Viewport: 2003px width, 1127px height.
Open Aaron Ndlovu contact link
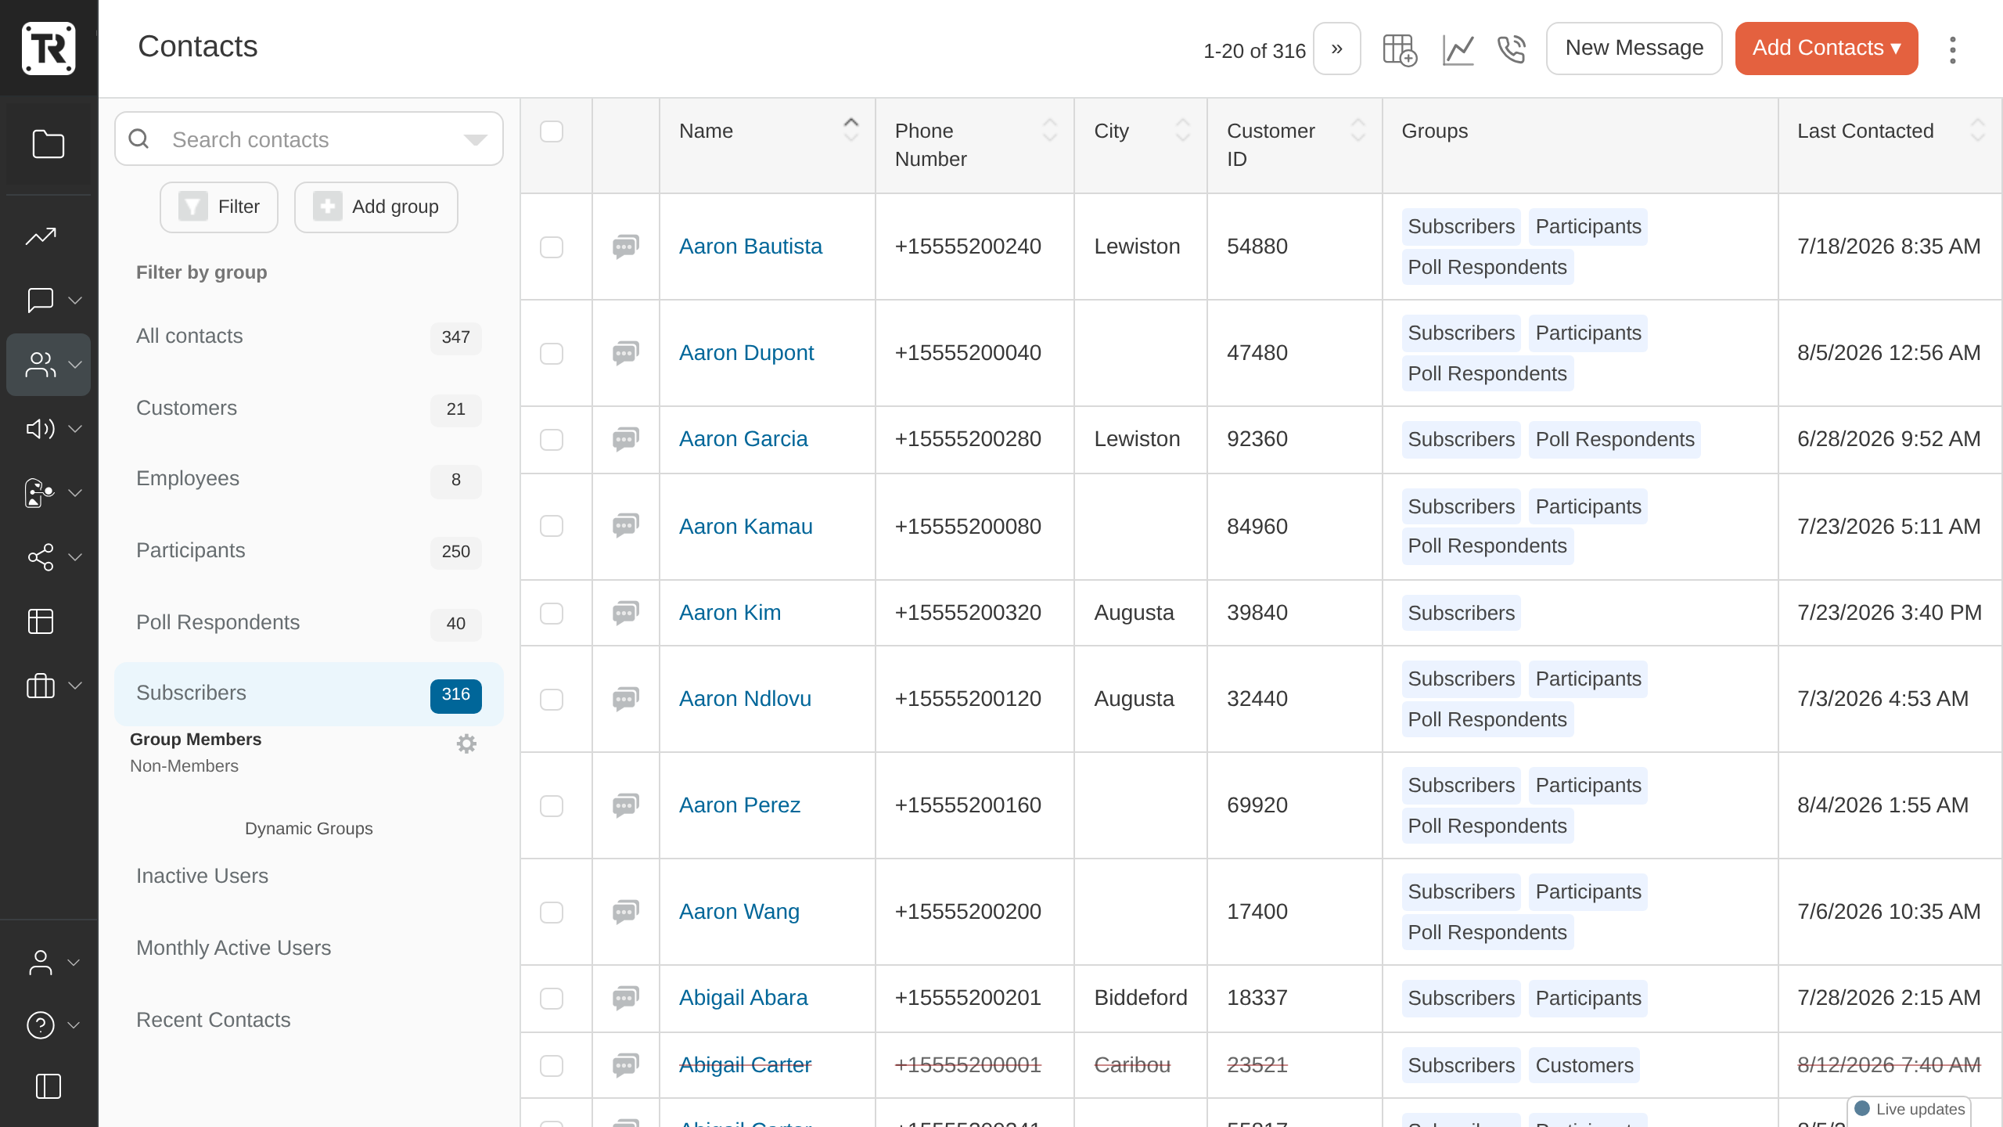[745, 699]
